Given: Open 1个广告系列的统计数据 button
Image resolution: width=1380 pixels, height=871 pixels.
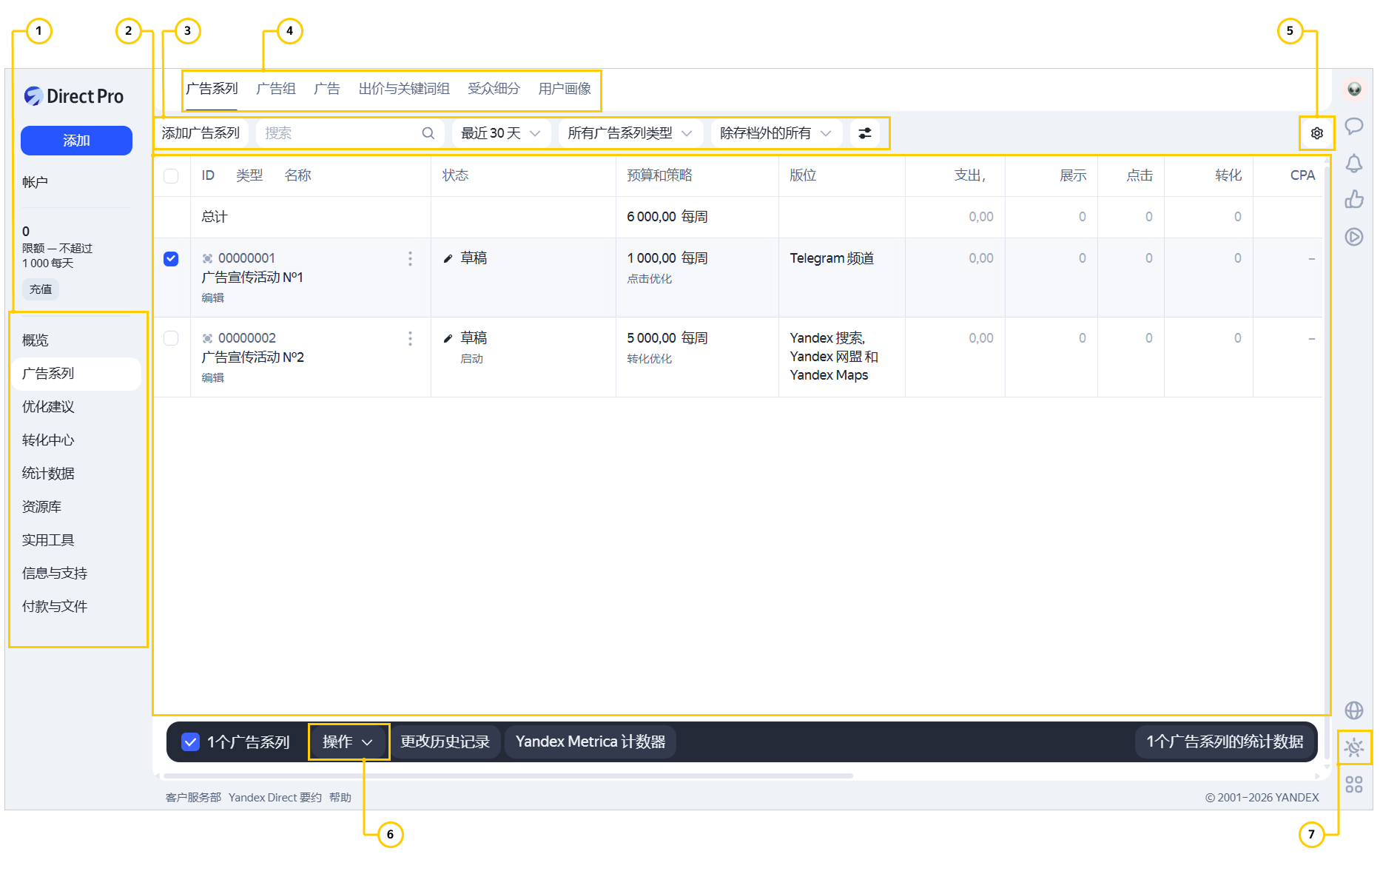Looking at the screenshot, I should pos(1225,741).
